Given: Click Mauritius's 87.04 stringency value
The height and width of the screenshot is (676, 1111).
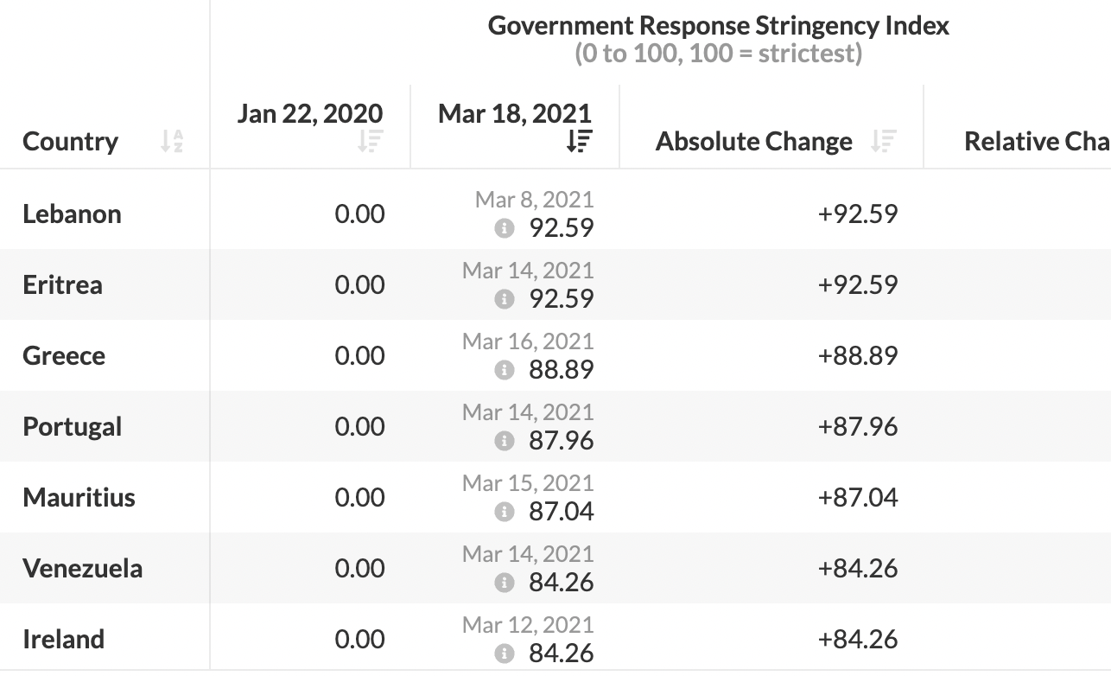Looking at the screenshot, I should click(562, 512).
